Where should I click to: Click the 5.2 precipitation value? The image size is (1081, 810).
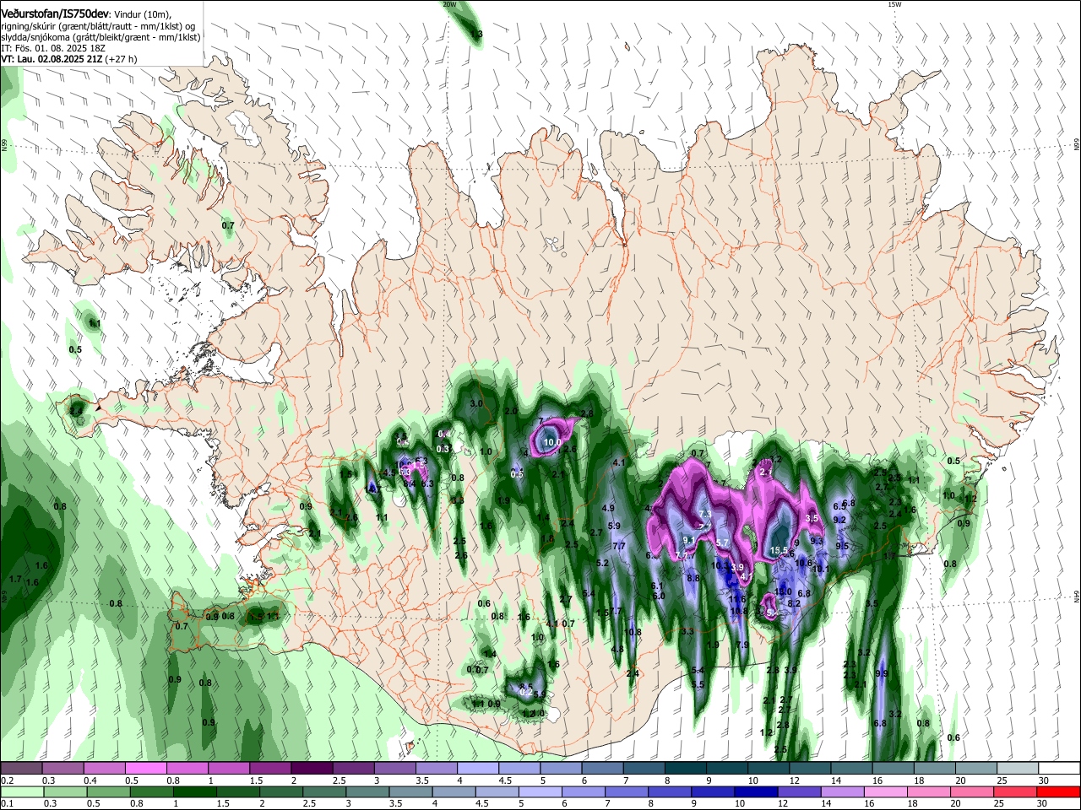(602, 563)
